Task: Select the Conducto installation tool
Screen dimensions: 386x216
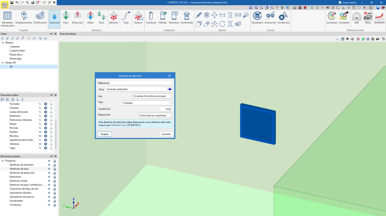Action: point(151,18)
